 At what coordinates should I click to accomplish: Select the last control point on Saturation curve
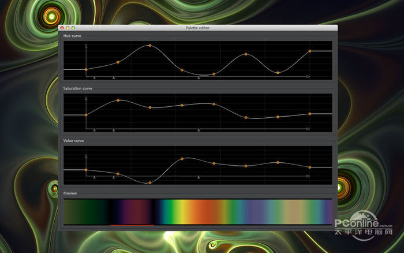pos(310,114)
